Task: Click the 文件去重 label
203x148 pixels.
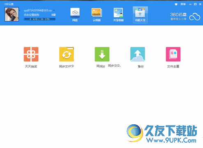Action: click(x=173, y=66)
